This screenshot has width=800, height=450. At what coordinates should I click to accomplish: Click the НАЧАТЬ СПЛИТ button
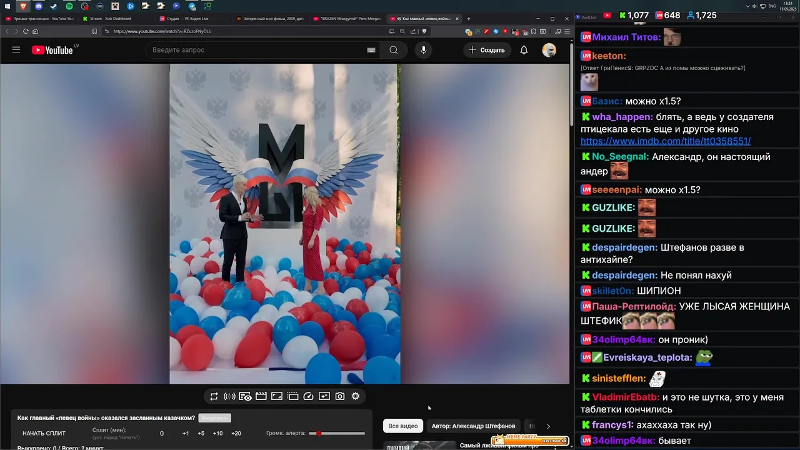(44, 433)
